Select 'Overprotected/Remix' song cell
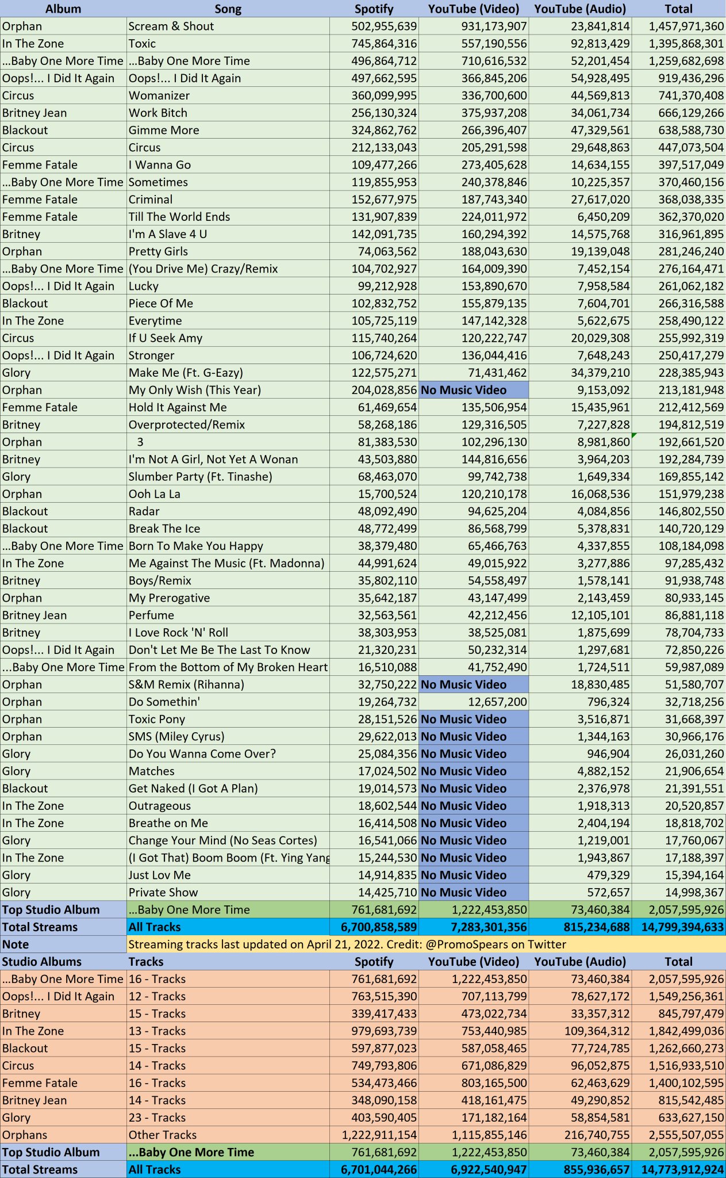This screenshot has height=1178, width=726. (x=228, y=424)
